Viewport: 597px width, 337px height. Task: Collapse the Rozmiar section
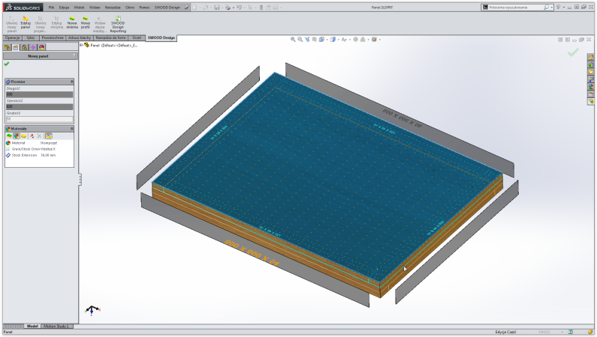click(72, 81)
